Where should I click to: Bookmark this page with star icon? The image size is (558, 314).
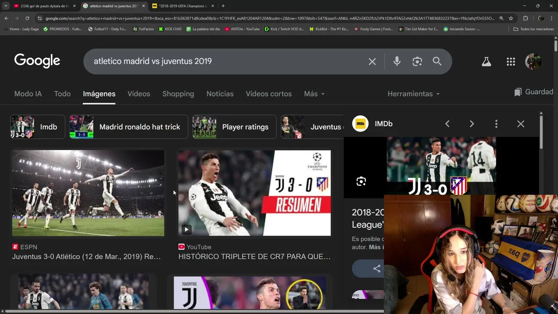pyautogui.click(x=511, y=18)
